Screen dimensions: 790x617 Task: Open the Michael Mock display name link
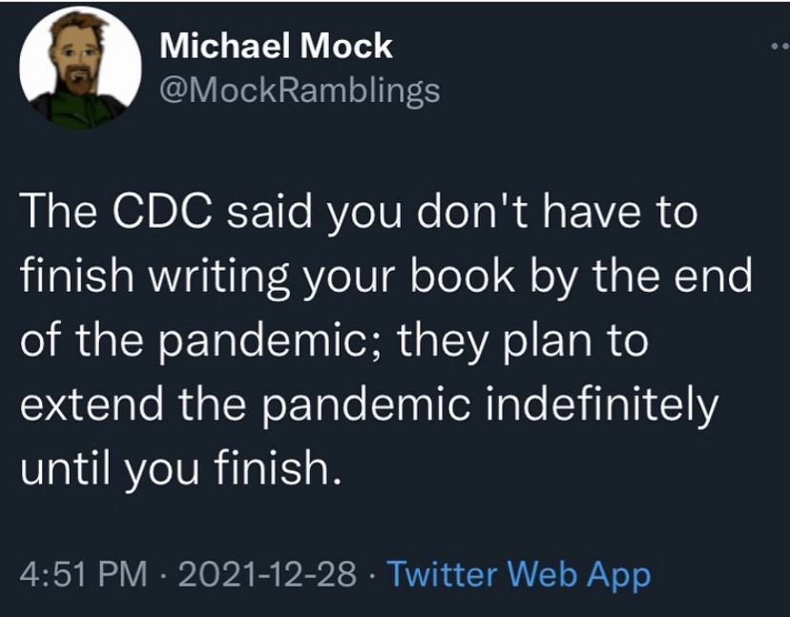tap(276, 46)
